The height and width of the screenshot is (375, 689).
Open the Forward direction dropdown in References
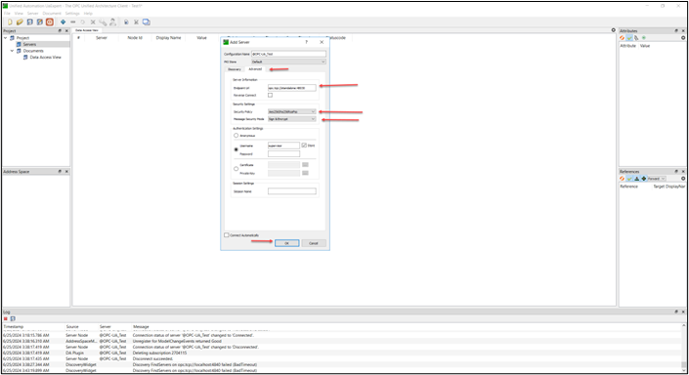click(657, 179)
